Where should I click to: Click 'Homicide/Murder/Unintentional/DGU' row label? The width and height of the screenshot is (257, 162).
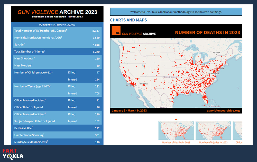point(38,38)
